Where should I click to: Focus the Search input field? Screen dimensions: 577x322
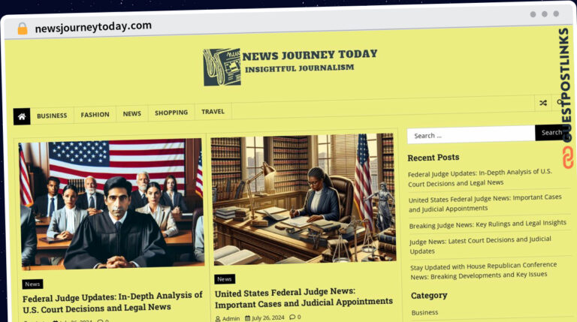[x=471, y=135]
